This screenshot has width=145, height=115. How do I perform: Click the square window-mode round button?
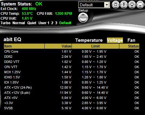pyautogui.click(x=116, y=5)
